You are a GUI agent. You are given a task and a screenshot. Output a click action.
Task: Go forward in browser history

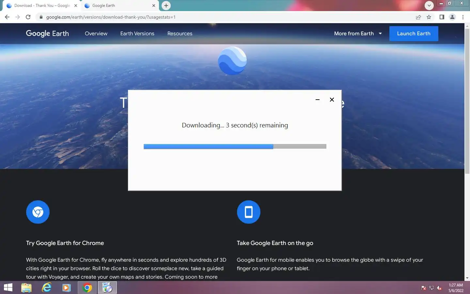pos(18,17)
